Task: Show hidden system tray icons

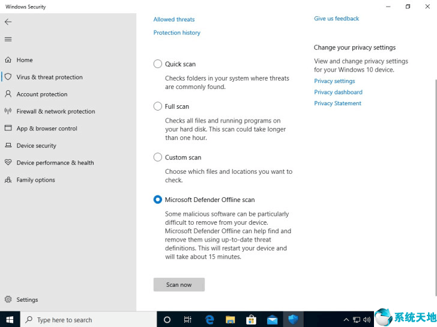Action: point(346,320)
